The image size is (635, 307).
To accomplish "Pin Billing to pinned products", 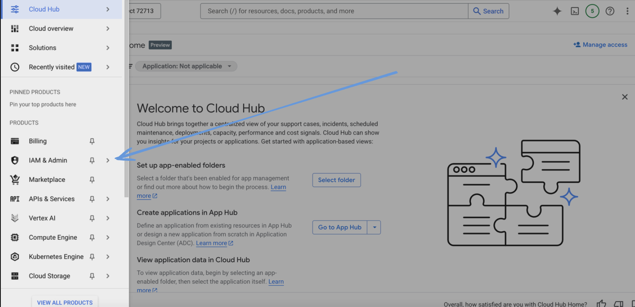I will pos(92,141).
